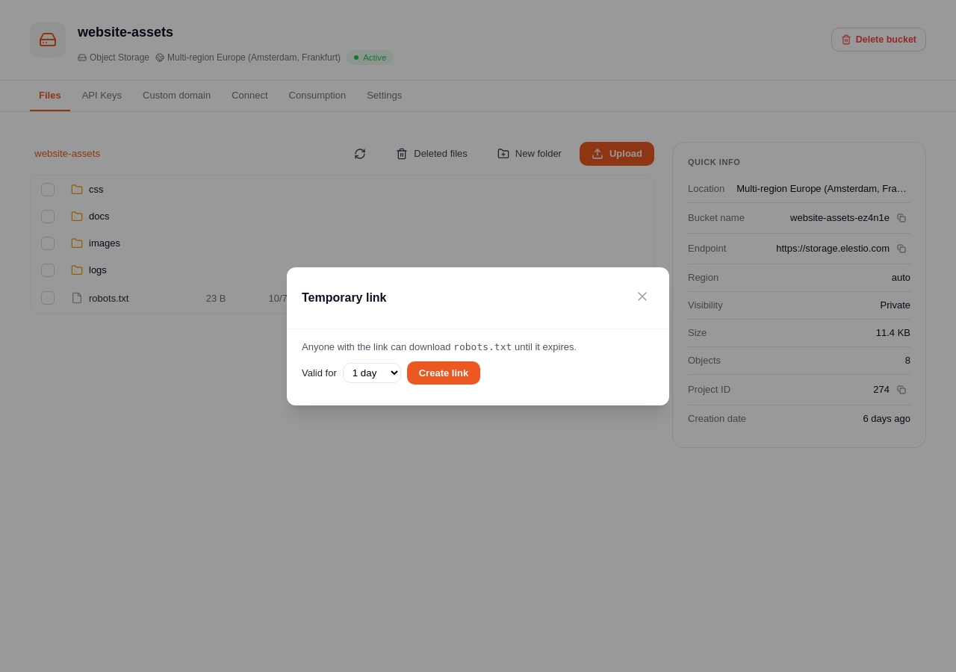Open the Connect tab
Viewport: 956px width, 672px height.
click(x=249, y=96)
